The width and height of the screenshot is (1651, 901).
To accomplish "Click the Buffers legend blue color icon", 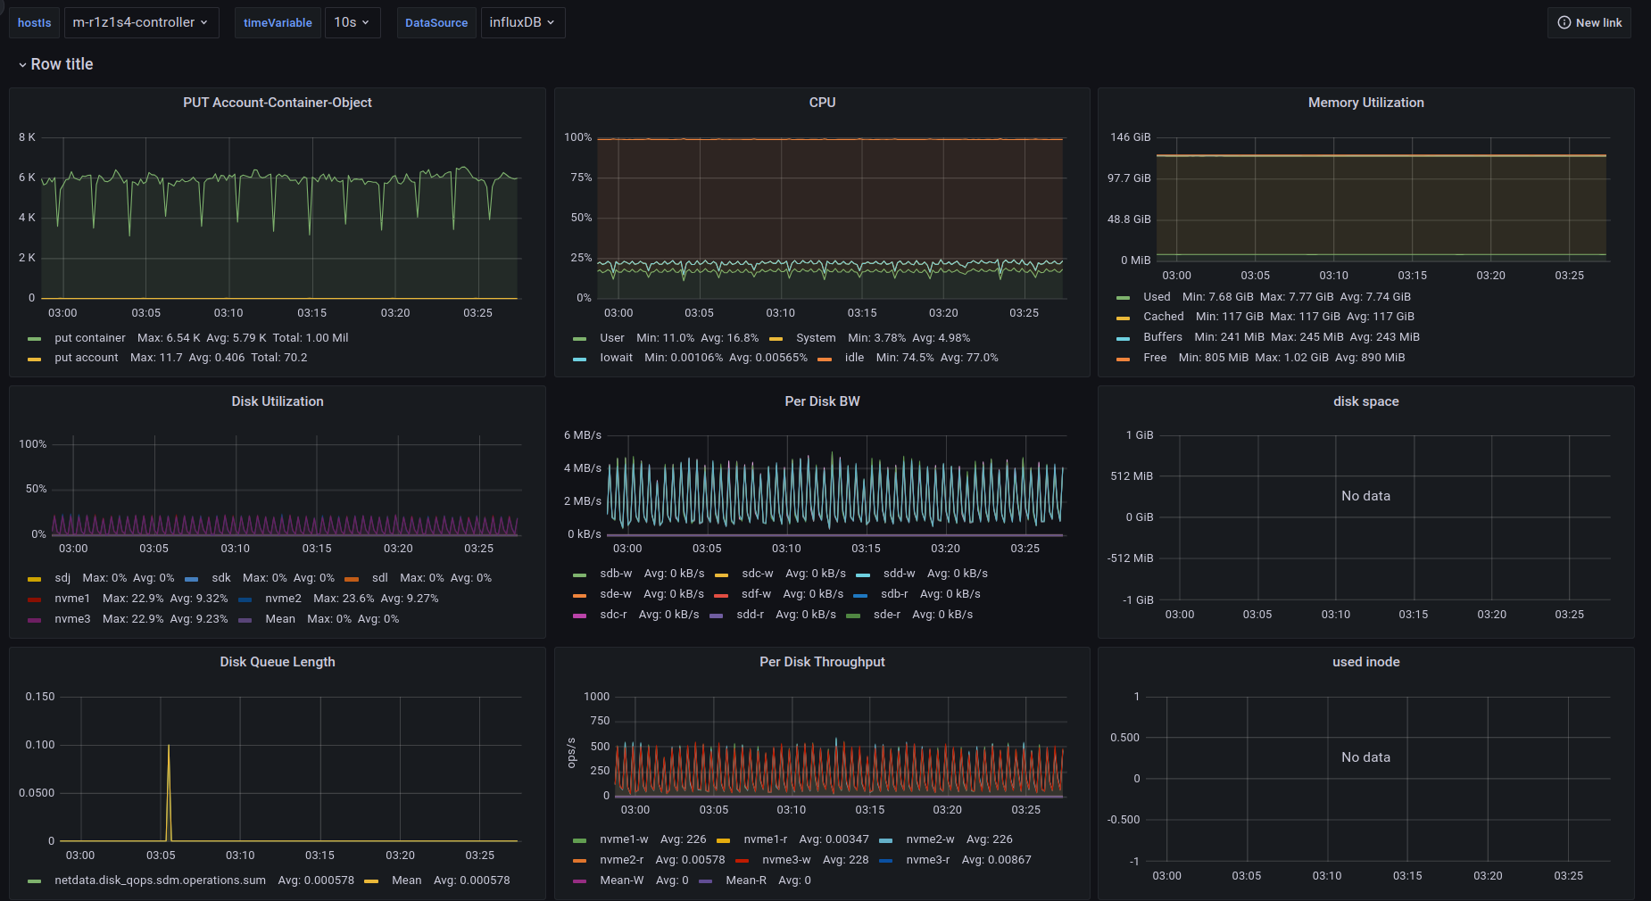I will pos(1124,338).
